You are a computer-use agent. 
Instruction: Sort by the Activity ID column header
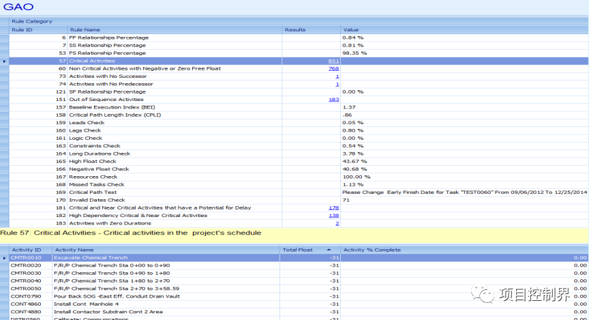(31, 250)
